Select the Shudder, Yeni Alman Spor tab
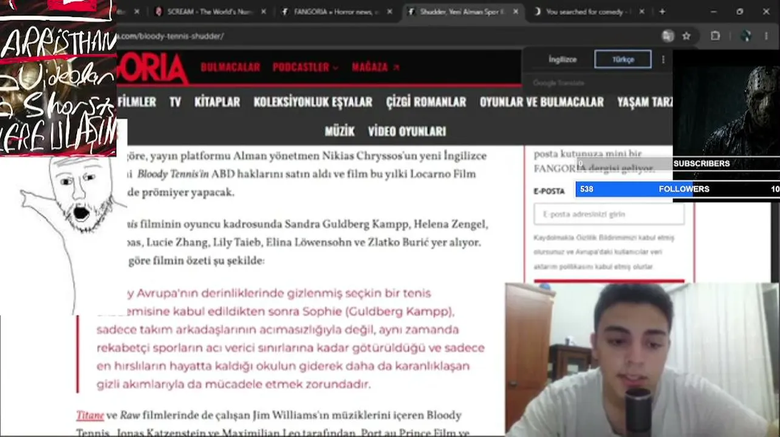The height and width of the screenshot is (437, 780). 464,12
